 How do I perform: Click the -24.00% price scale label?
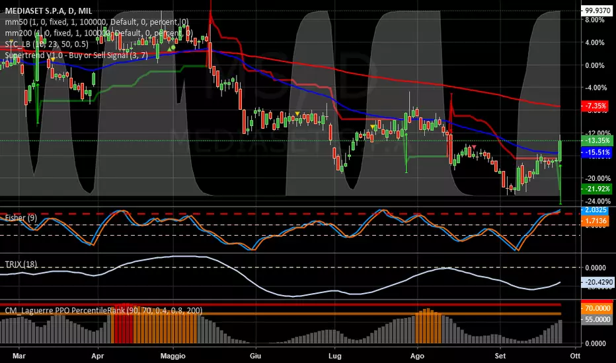tap(597, 201)
